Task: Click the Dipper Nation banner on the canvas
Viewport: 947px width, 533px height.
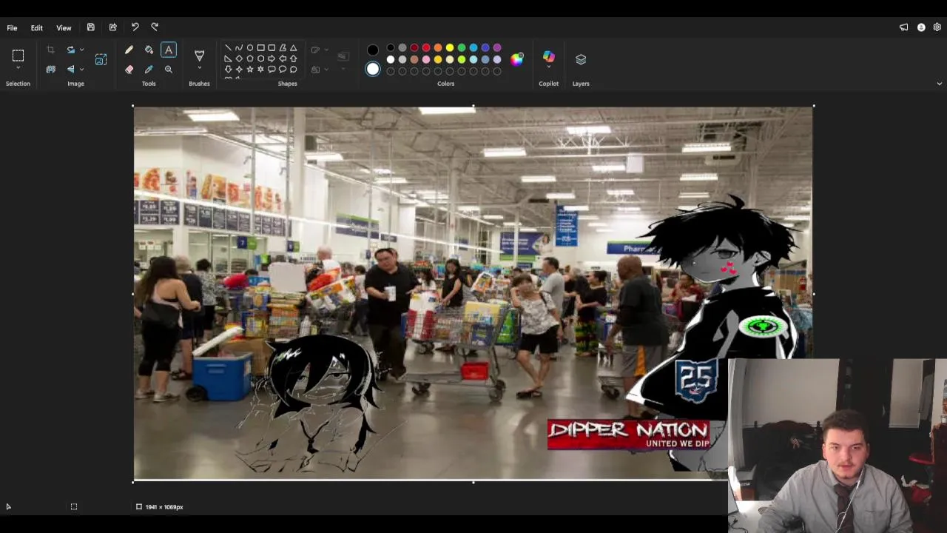Action: (629, 435)
